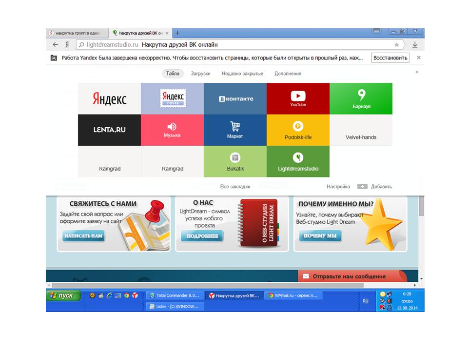
Task: Click the scroll down arrow
Action: pyautogui.click(x=421, y=278)
